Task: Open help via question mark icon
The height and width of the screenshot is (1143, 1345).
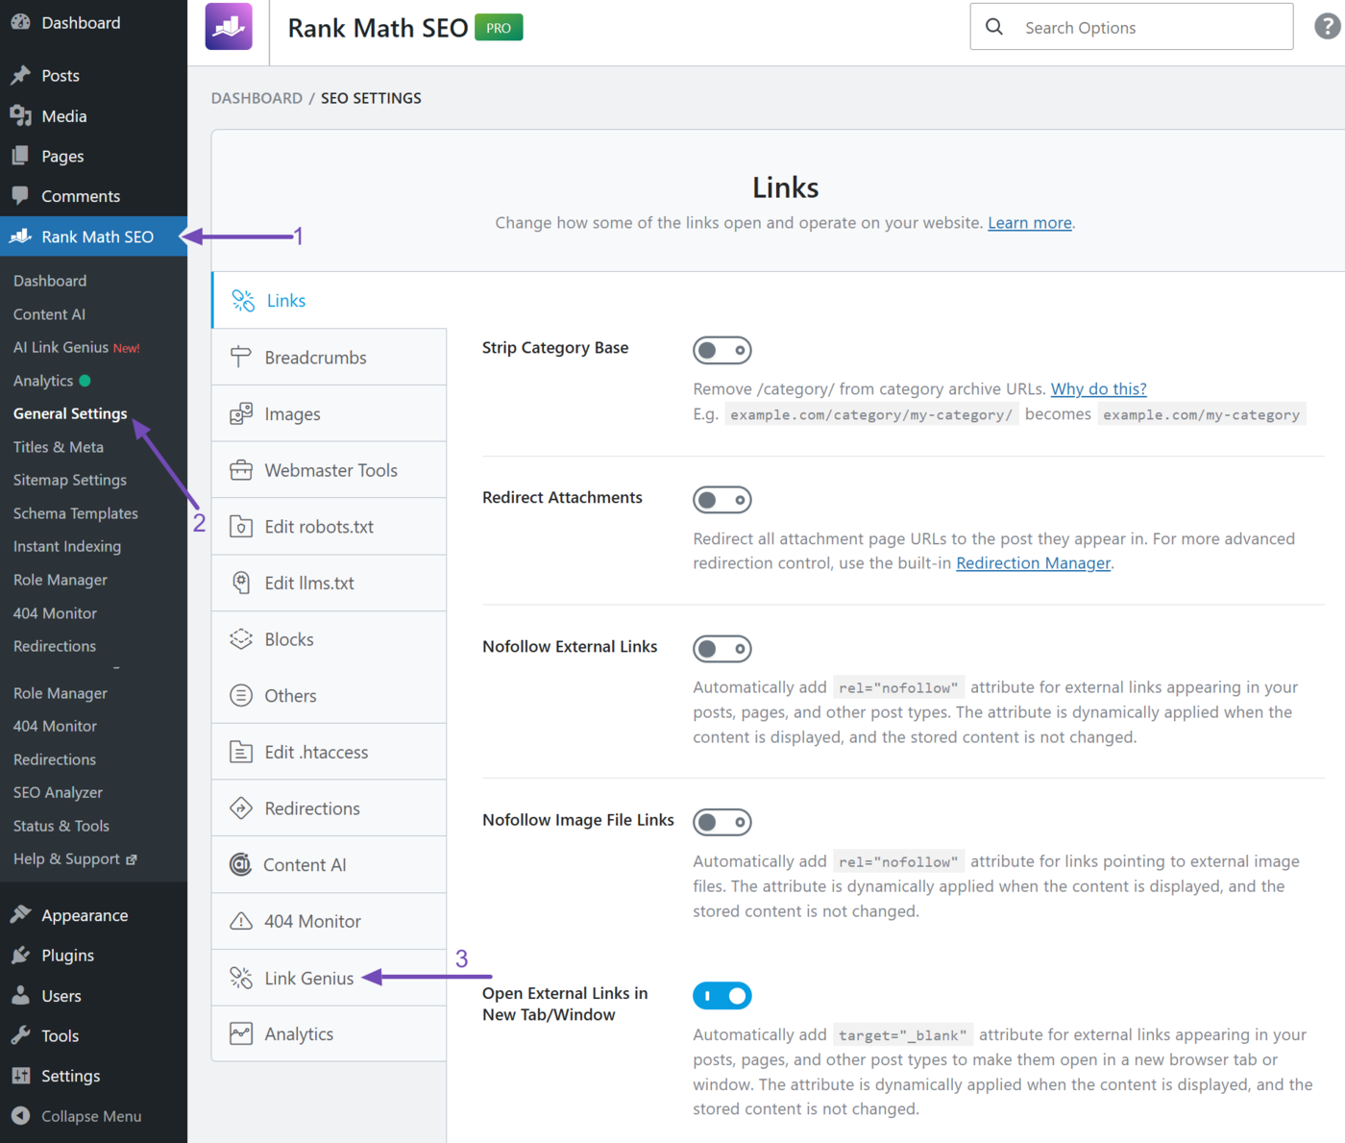Action: [1328, 27]
